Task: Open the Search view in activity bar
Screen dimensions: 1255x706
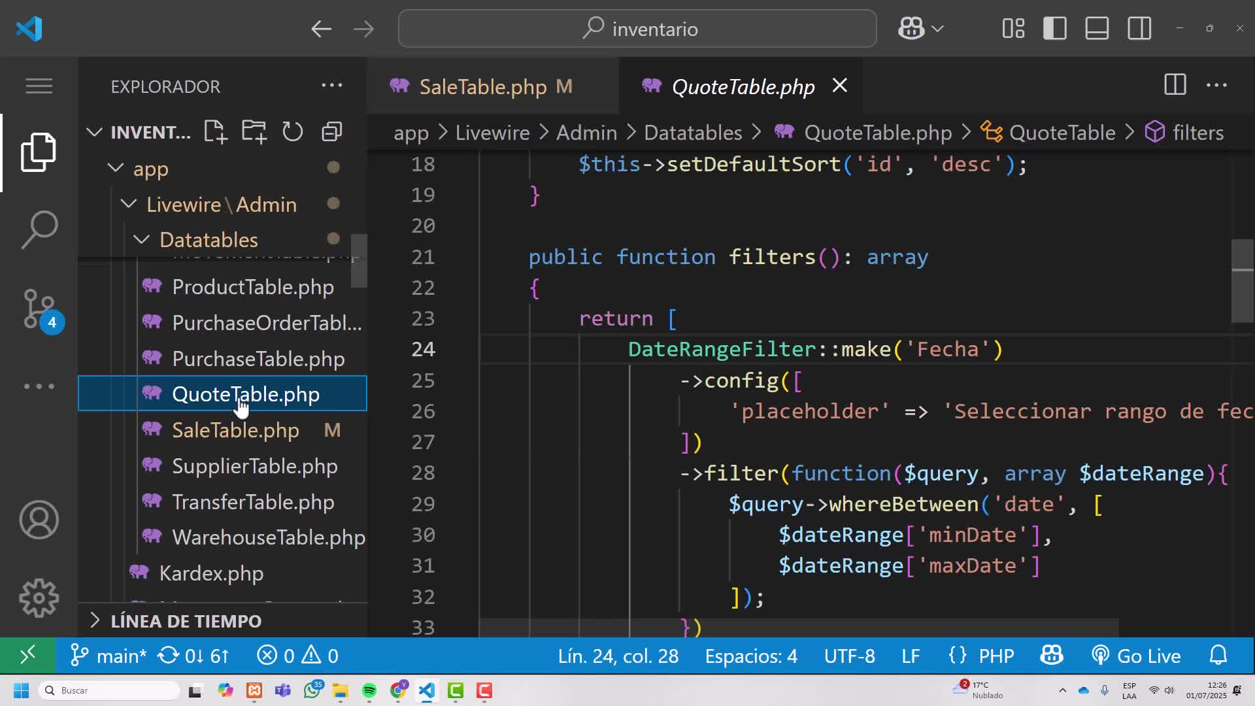Action: click(x=39, y=229)
